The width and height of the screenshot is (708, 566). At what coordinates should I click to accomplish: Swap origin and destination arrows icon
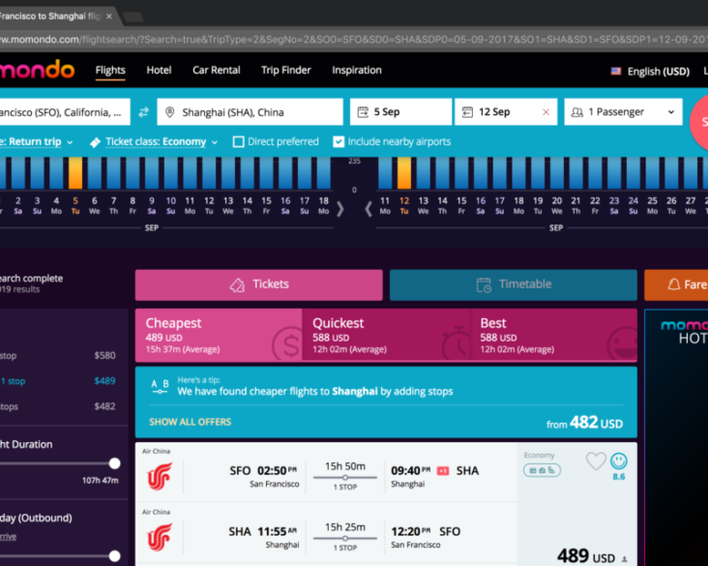click(x=143, y=112)
